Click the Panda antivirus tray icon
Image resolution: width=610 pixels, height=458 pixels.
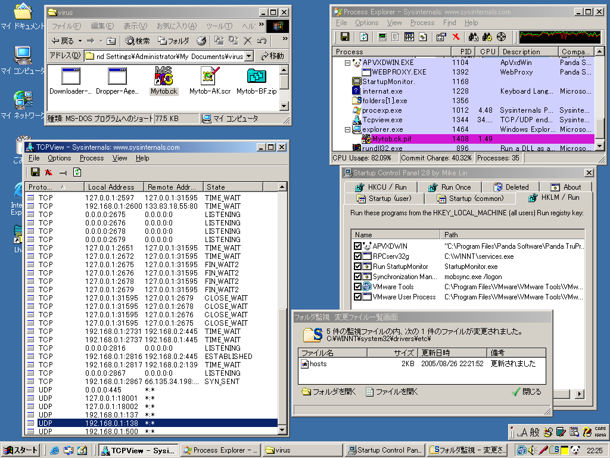coord(575,450)
